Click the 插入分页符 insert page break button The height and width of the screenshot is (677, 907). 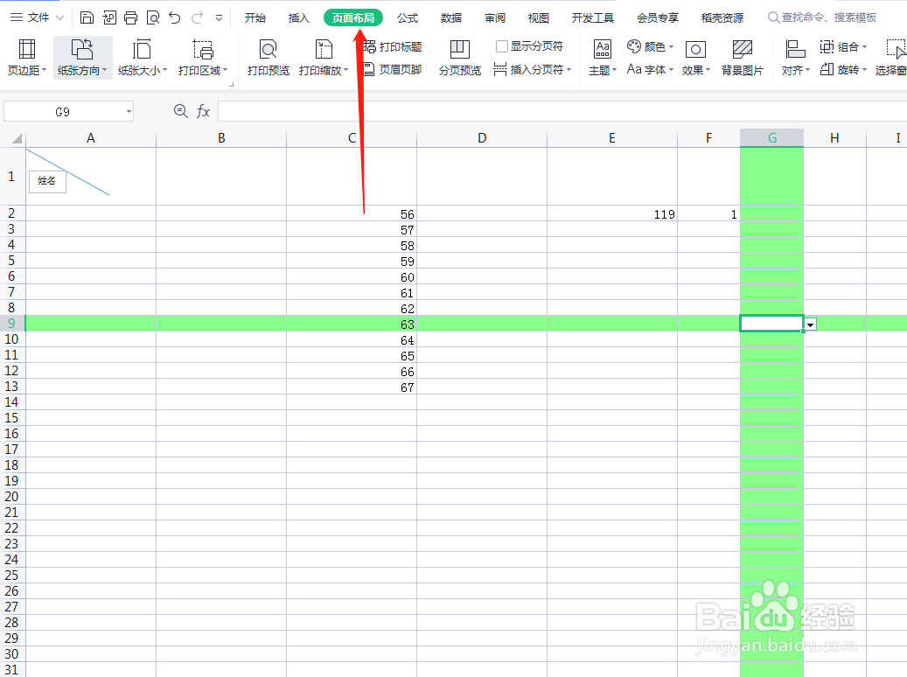pos(532,70)
